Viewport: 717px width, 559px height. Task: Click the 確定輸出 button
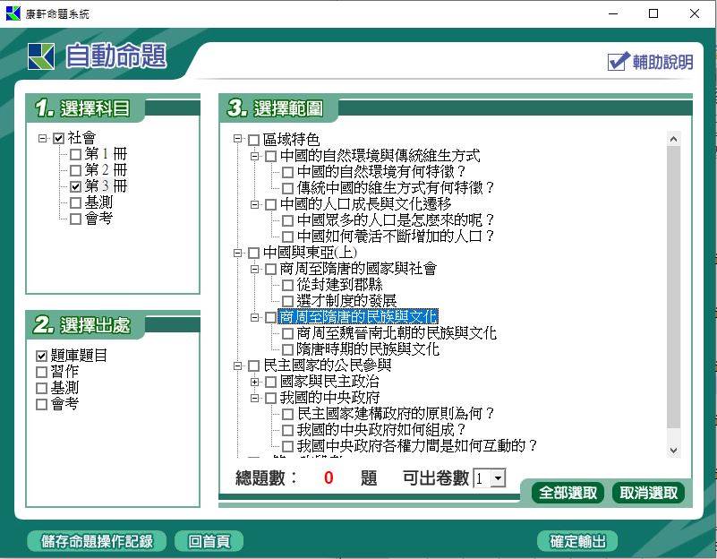tap(577, 541)
